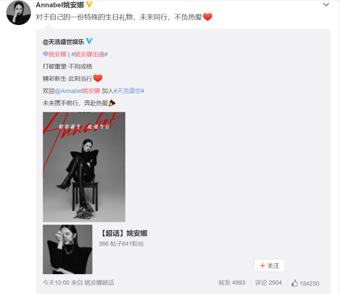Open the #天浩盛世# hashtag
The width and height of the screenshot is (340, 294).
[129, 91]
